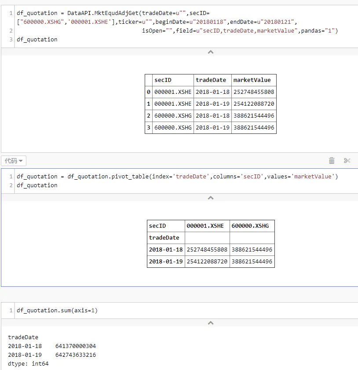Click into the df_quotation.sum(axis=1) code line
Image resolution: width=358 pixels, height=370 pixels.
[57, 310]
